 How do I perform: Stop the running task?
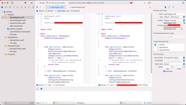tap(32, 3)
